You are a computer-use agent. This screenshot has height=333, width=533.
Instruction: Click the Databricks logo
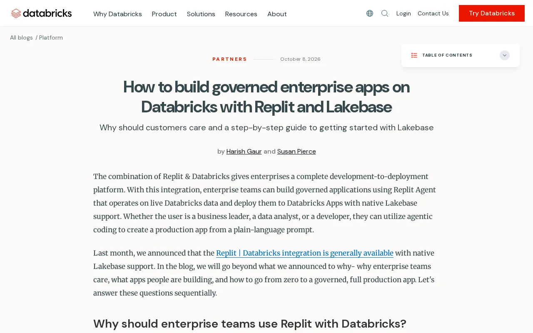pos(42,13)
